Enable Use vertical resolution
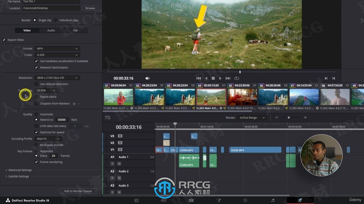This screenshot has width=364, height=204. [36, 84]
